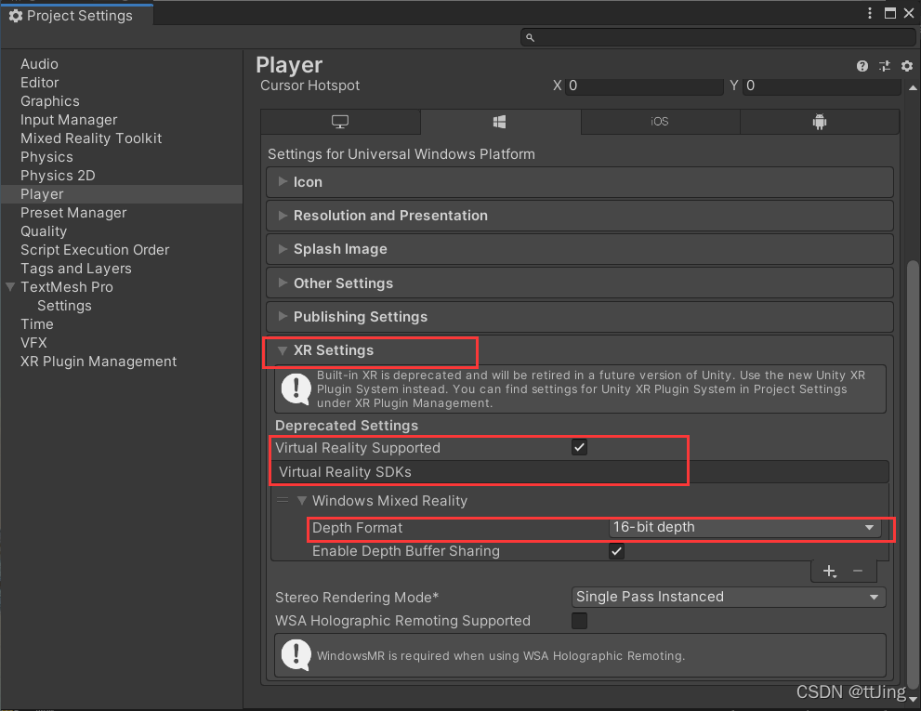921x711 pixels.
Task: Open the Player settings gear menu
Action: click(x=906, y=66)
